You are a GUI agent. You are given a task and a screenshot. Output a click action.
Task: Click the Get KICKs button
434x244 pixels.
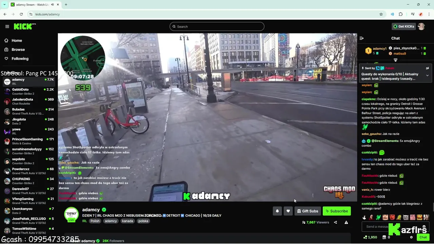pyautogui.click(x=403, y=26)
